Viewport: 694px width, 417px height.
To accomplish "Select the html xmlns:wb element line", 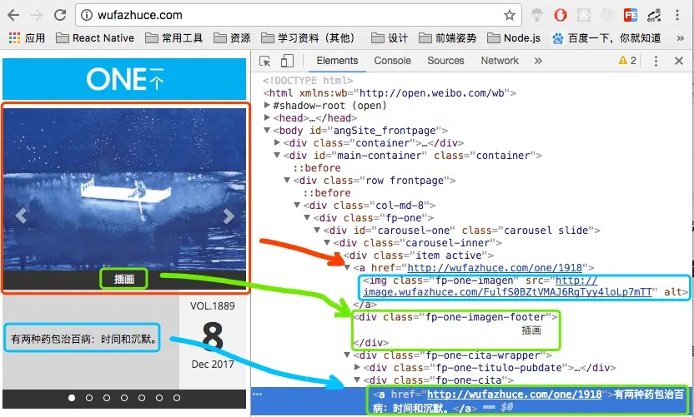I will pos(390,92).
